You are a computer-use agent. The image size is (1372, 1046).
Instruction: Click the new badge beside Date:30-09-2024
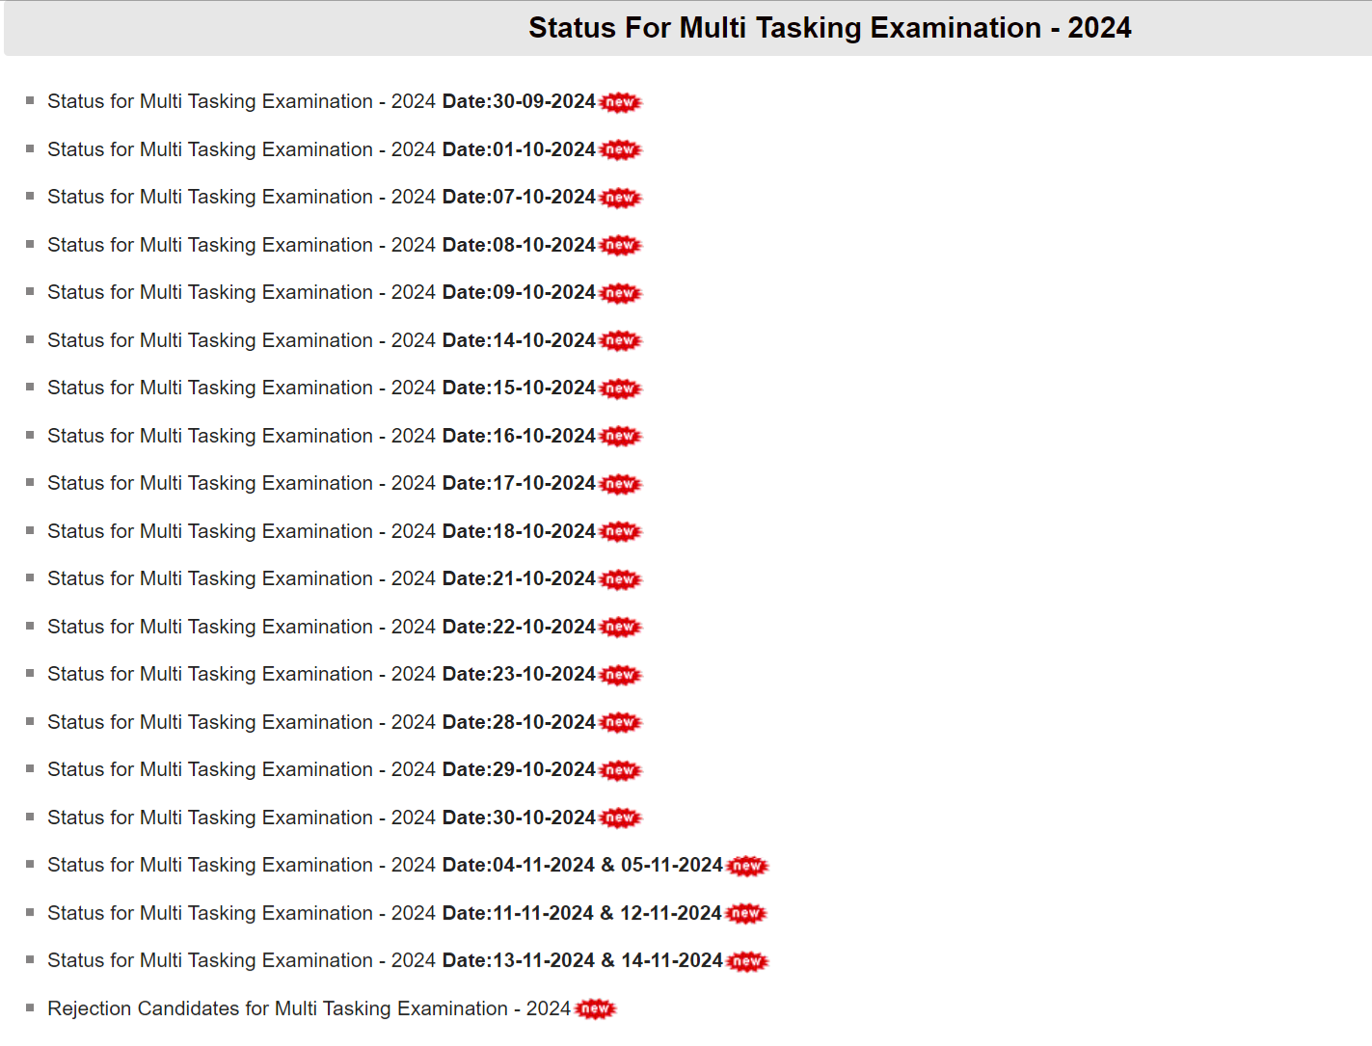click(x=620, y=102)
